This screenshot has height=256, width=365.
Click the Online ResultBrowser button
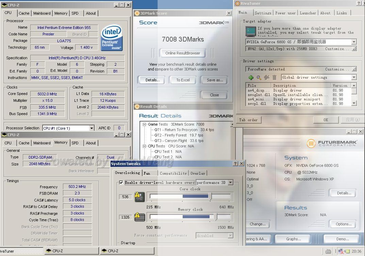183,53
